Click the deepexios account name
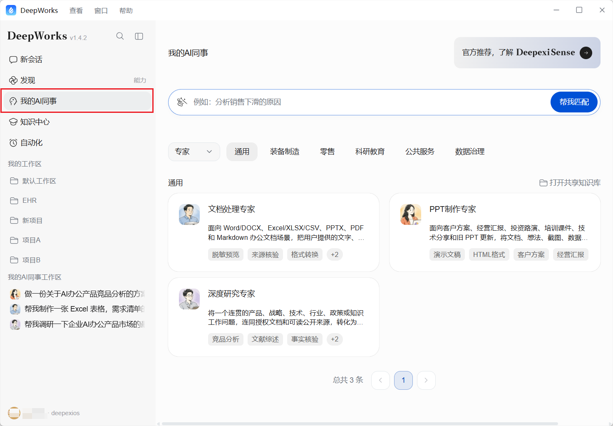This screenshot has width=613, height=426. coord(65,413)
